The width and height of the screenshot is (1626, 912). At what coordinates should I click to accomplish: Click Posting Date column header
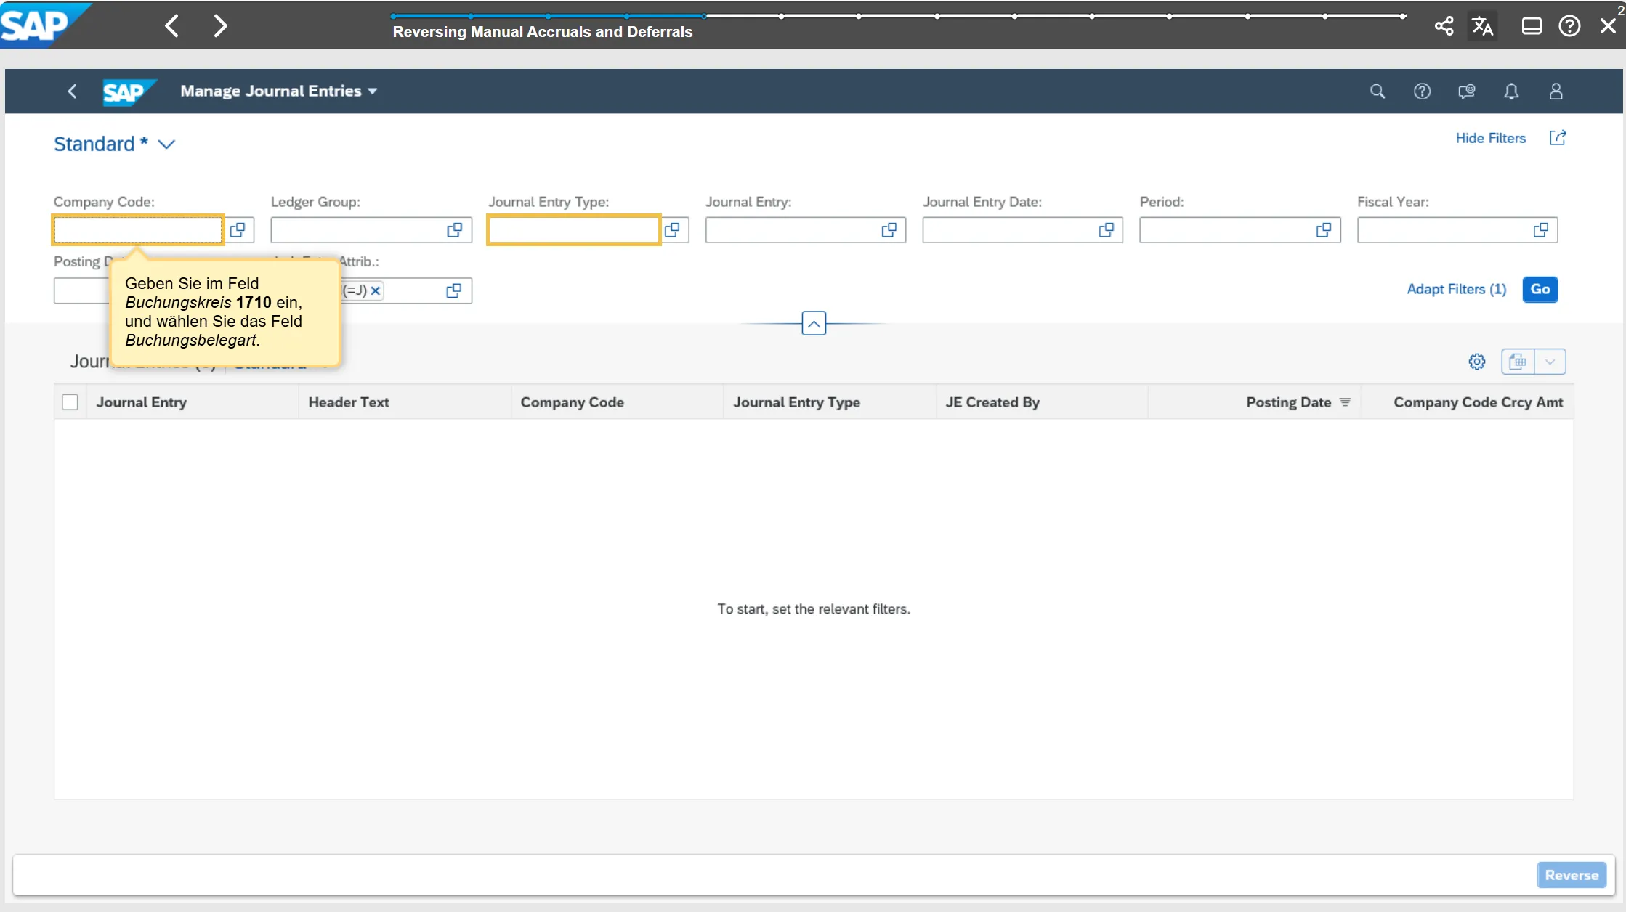point(1288,402)
